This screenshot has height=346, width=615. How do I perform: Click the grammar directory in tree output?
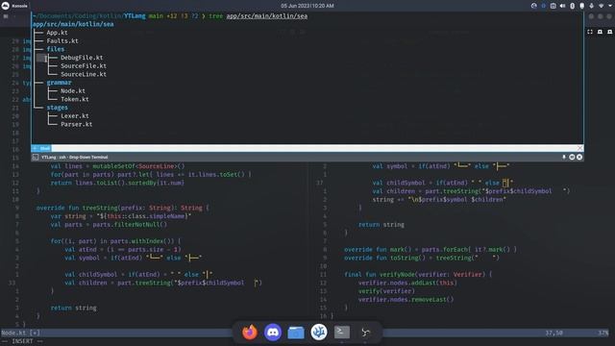[x=60, y=83]
